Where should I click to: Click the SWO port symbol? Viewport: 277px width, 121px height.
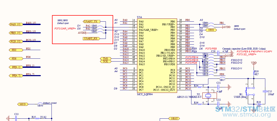point(211,30)
